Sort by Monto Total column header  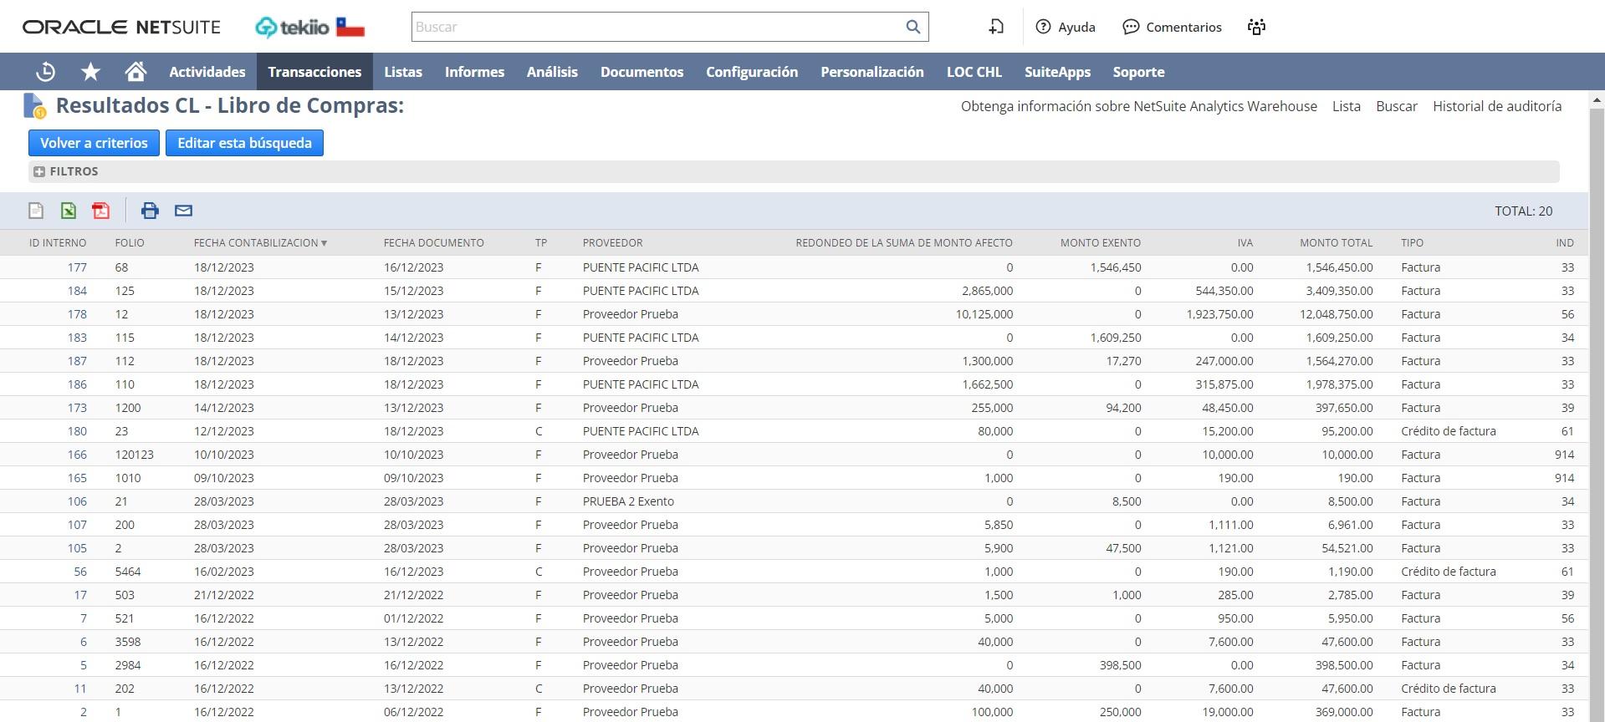click(x=1335, y=243)
